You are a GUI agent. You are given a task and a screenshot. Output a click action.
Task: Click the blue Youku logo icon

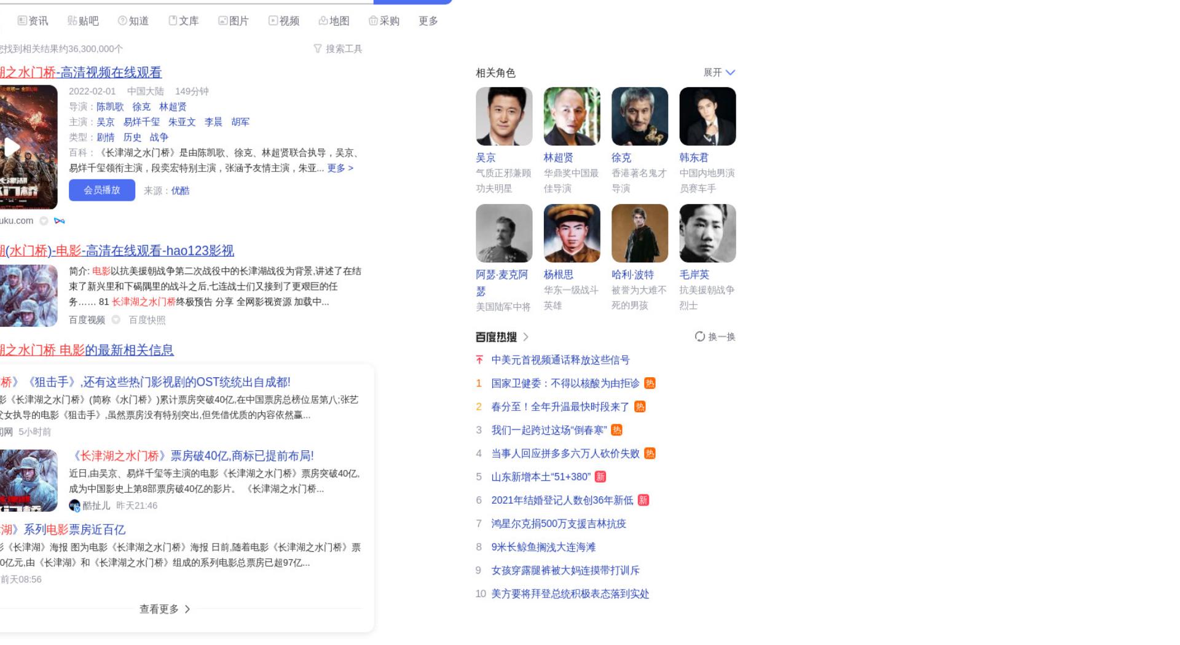tap(60, 221)
